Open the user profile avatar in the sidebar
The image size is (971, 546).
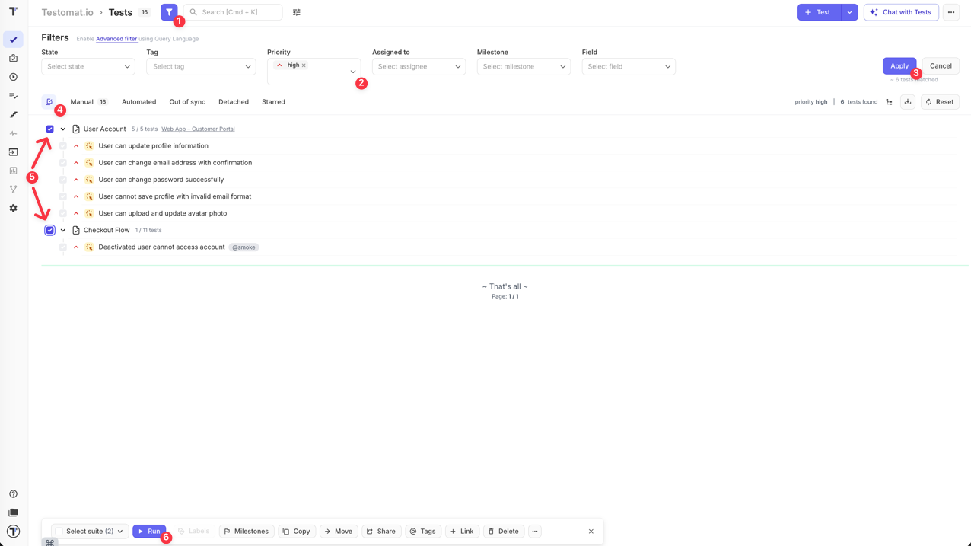pyautogui.click(x=13, y=532)
